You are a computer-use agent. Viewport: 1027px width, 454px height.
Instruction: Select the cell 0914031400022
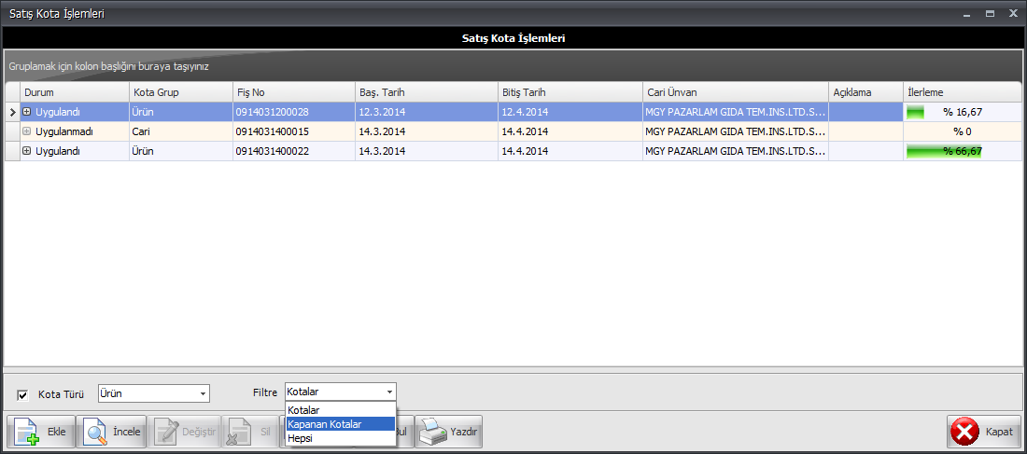294,151
